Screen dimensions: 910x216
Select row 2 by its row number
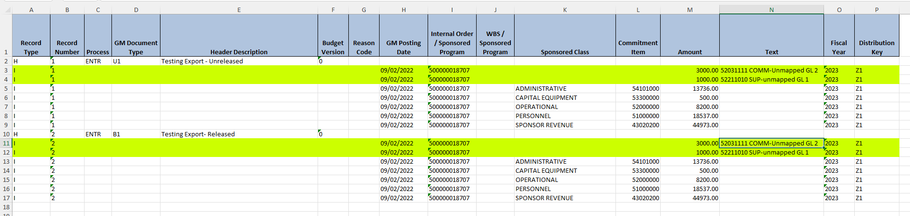[x=6, y=61]
